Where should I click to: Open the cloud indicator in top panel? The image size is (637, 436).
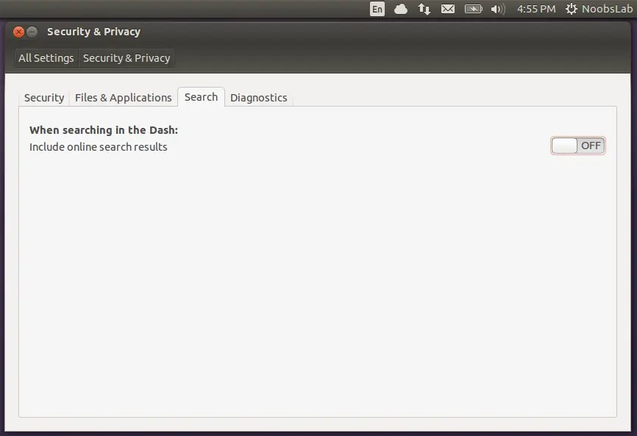[401, 9]
